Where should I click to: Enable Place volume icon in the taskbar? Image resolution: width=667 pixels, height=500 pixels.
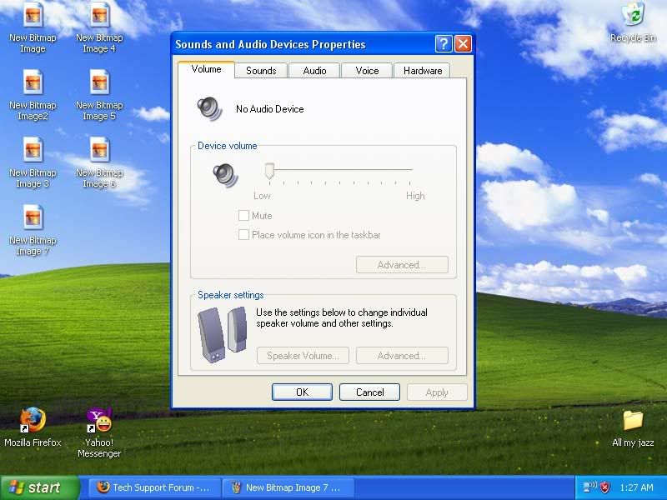tap(243, 235)
